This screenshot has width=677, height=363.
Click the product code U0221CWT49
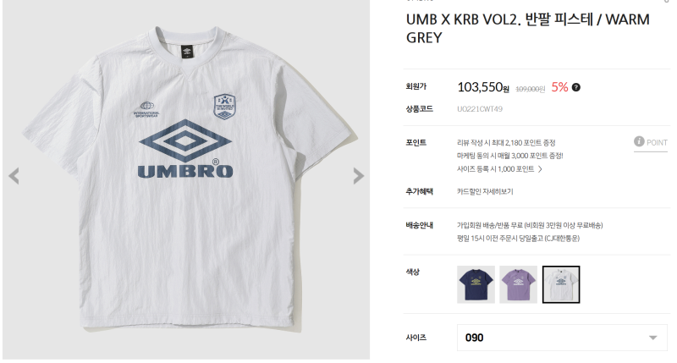pyautogui.click(x=480, y=109)
